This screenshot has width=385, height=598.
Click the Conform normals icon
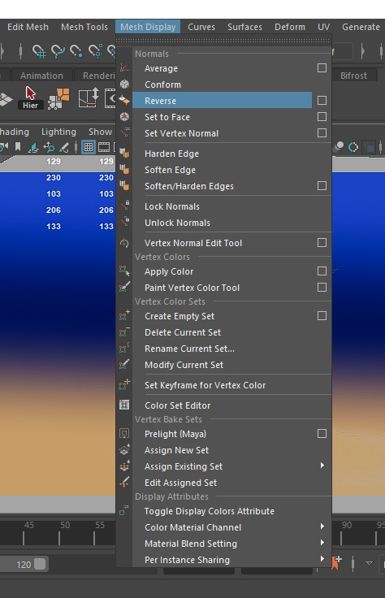[124, 84]
